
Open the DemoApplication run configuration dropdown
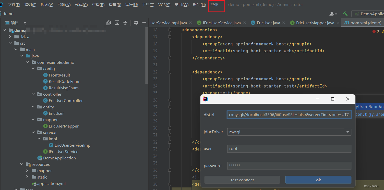(368, 14)
